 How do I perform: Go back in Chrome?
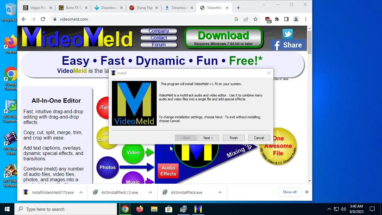pyautogui.click(x=24, y=19)
